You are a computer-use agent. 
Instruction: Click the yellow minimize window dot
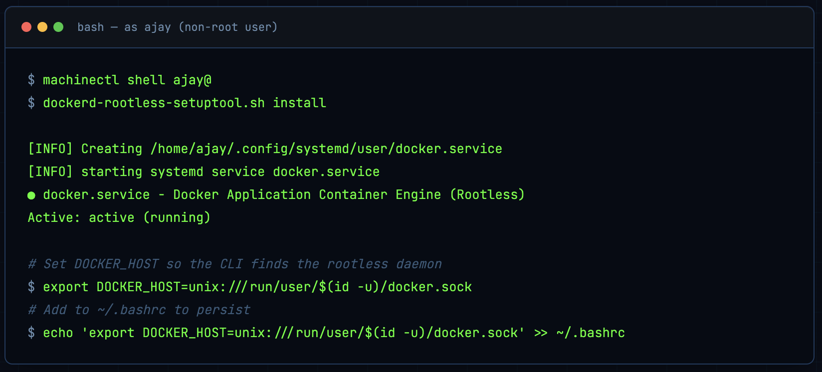[42, 27]
